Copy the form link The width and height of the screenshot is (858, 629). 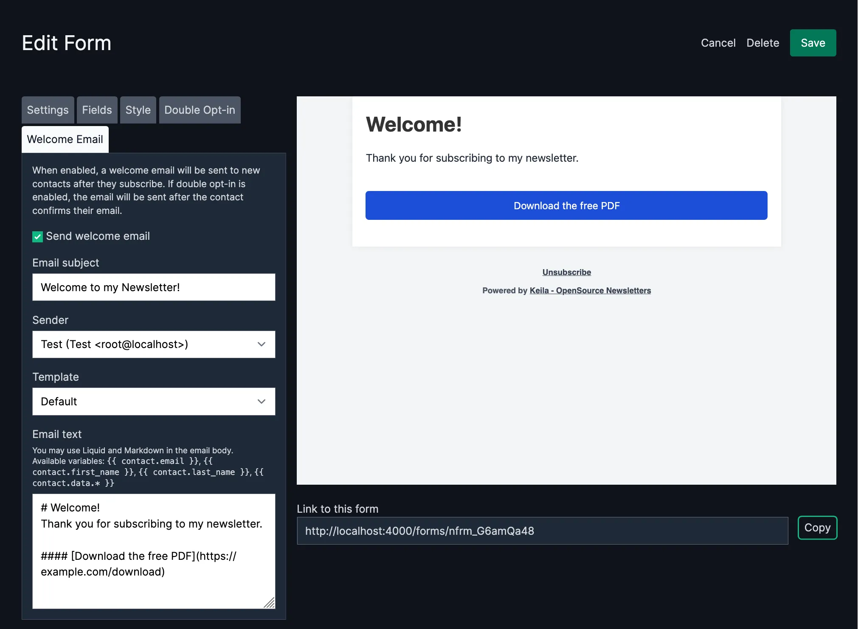[x=817, y=528]
